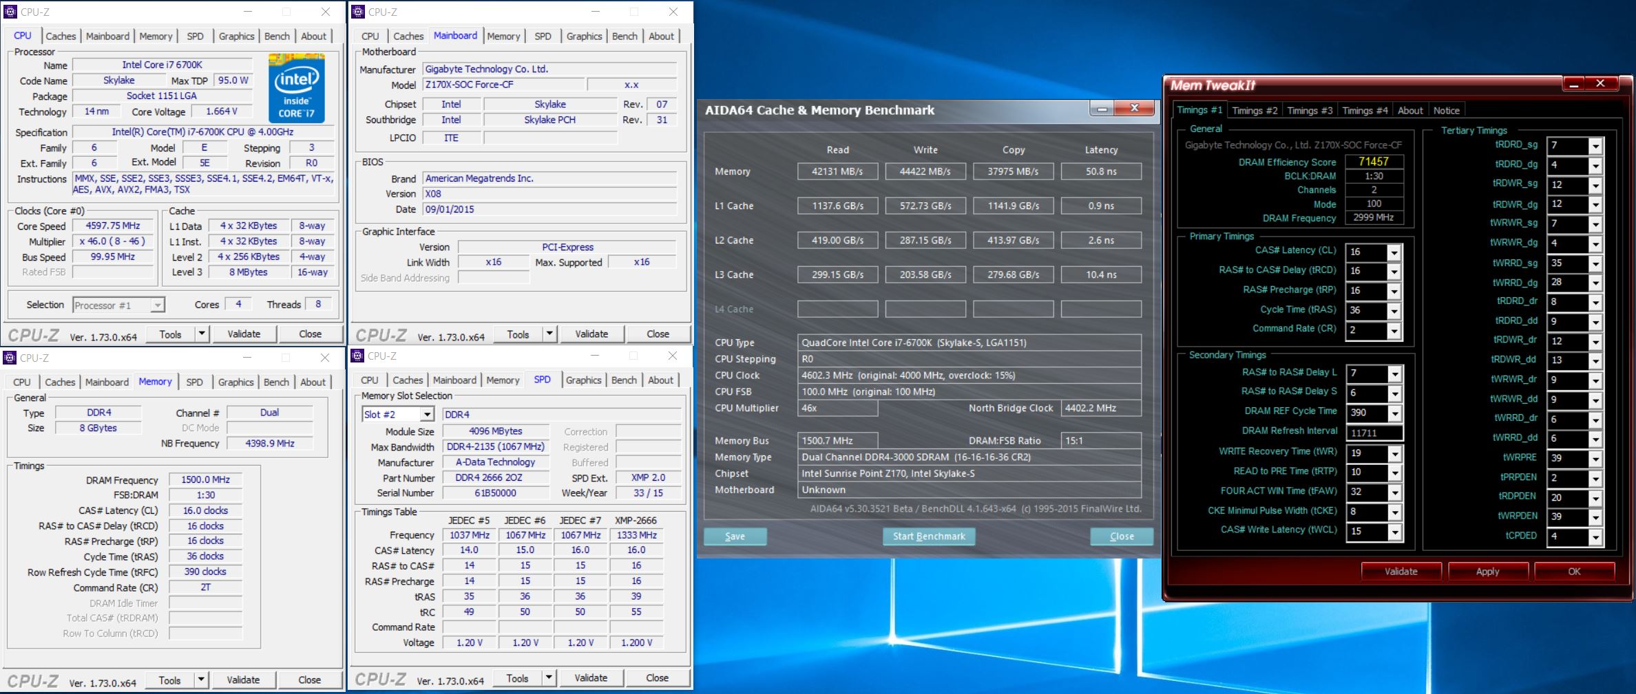Click DRAM Frequency 1500.0 MHz in Memory tab

[x=205, y=479]
